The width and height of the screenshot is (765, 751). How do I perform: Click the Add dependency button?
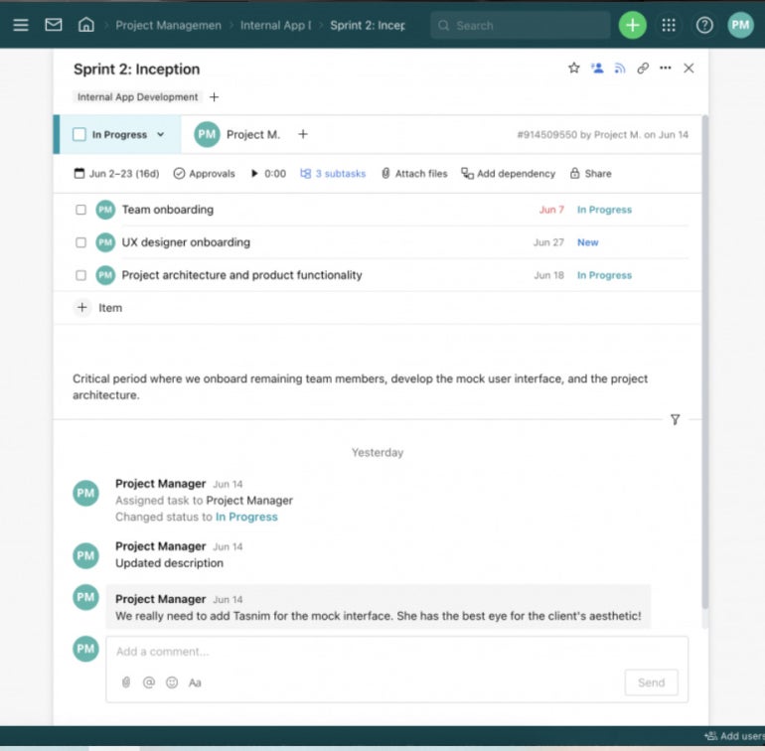[x=508, y=174]
